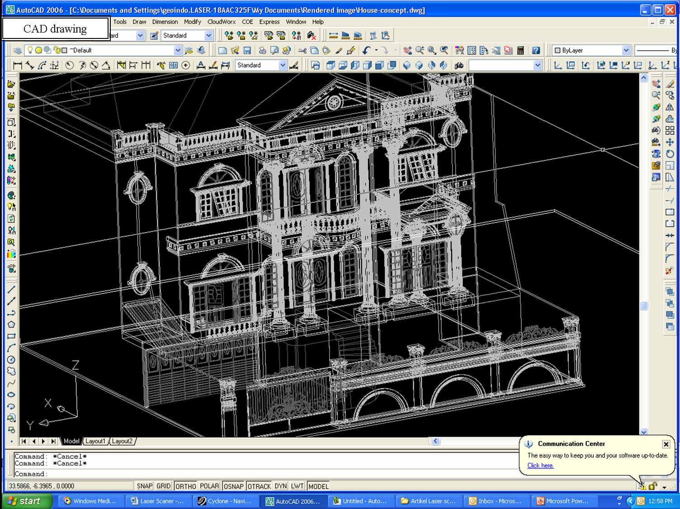Image resolution: width=680 pixels, height=509 pixels.
Task: Open the QuickCalc calculator icon
Action: [520, 50]
